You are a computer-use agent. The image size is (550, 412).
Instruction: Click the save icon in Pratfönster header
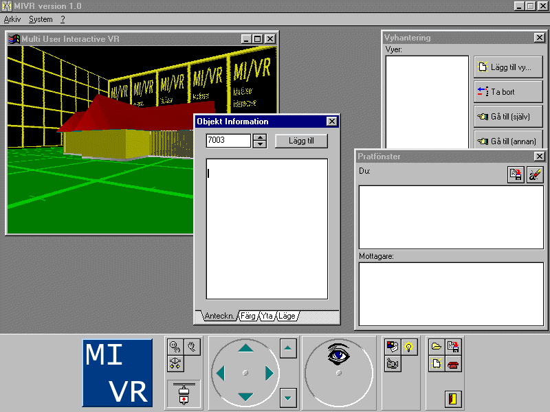coord(516,174)
